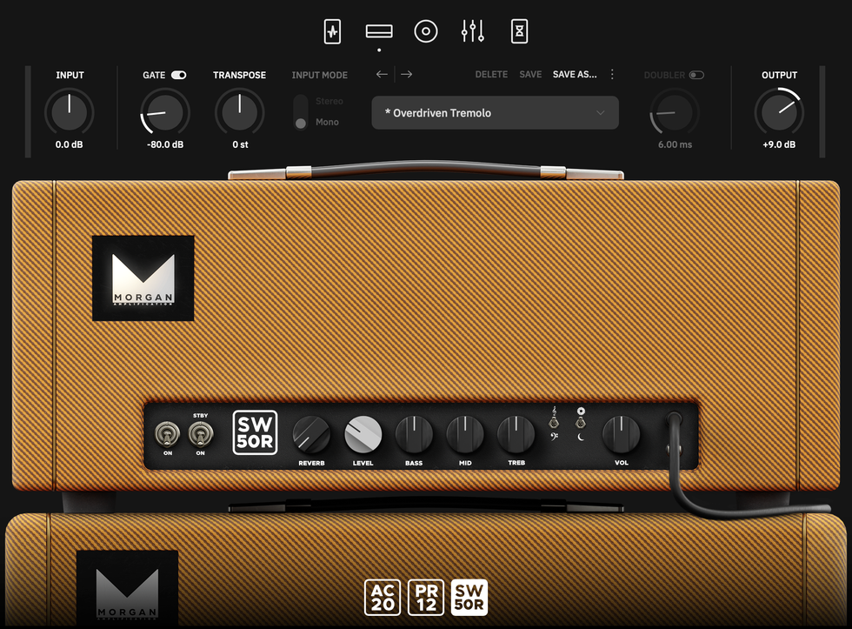852x629 pixels.
Task: Click the Output level knob
Action: tap(779, 112)
